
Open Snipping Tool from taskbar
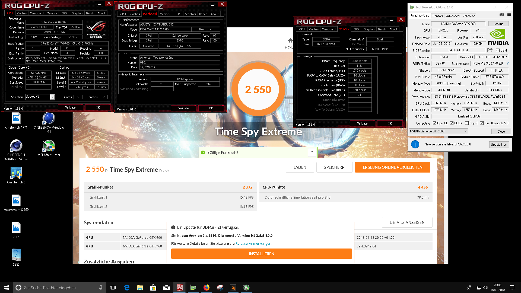point(220,288)
